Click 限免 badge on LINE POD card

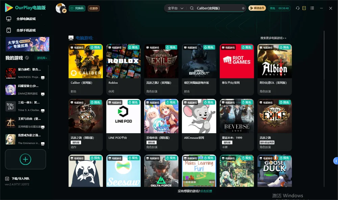pos(134,102)
